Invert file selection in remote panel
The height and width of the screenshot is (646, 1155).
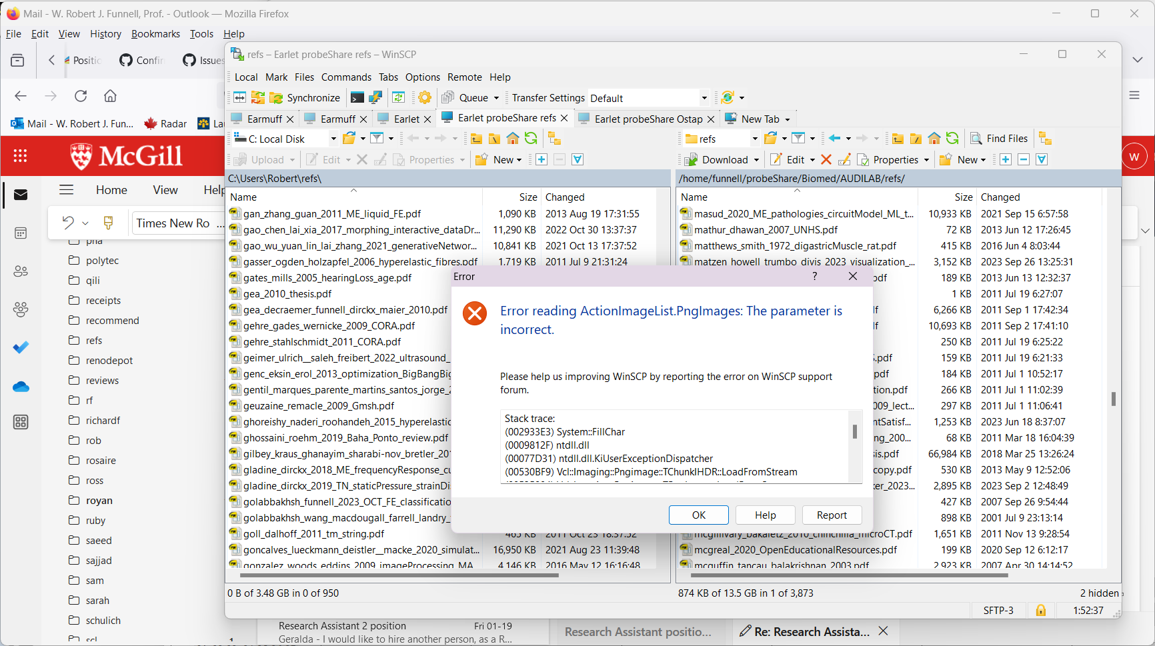pyautogui.click(x=1041, y=159)
